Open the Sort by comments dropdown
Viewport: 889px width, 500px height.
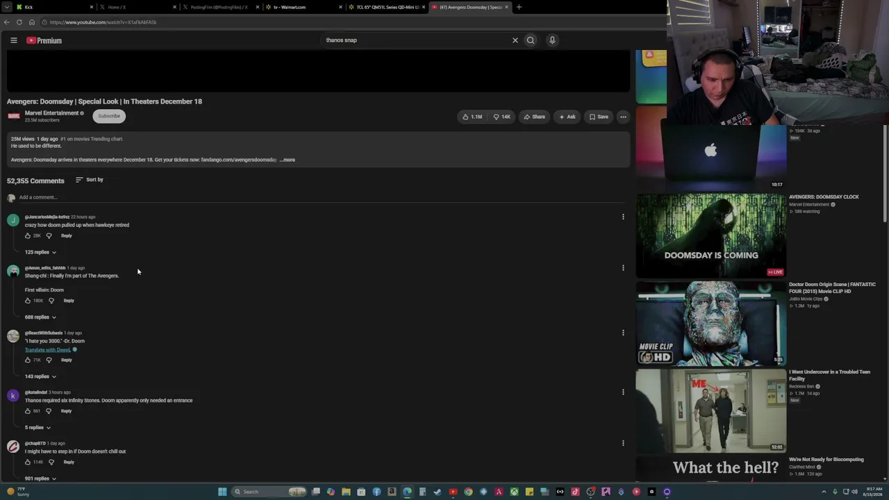pyautogui.click(x=90, y=180)
